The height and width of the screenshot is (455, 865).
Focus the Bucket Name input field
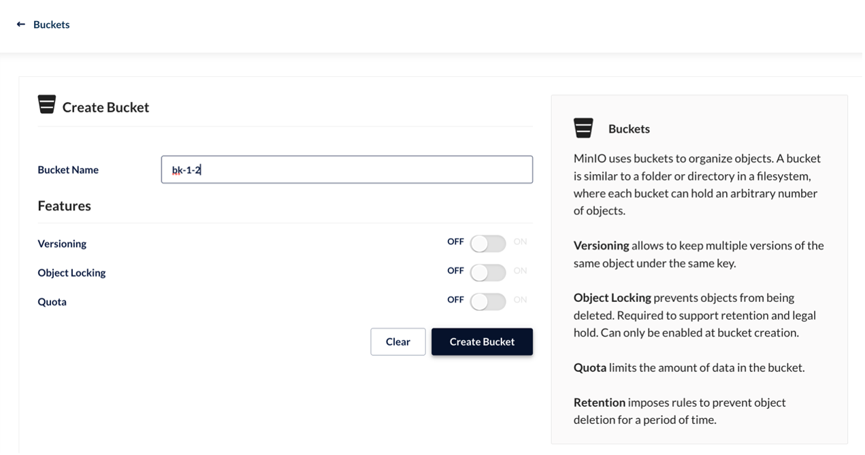point(347,169)
